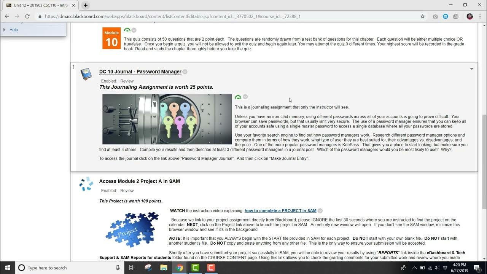This screenshot has width=487, height=274.
Task: Switch to Google Chrome in the taskbar
Action: tap(180, 268)
